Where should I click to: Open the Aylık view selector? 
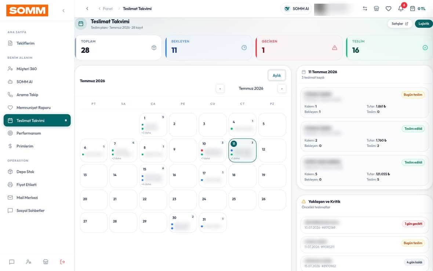277,75
